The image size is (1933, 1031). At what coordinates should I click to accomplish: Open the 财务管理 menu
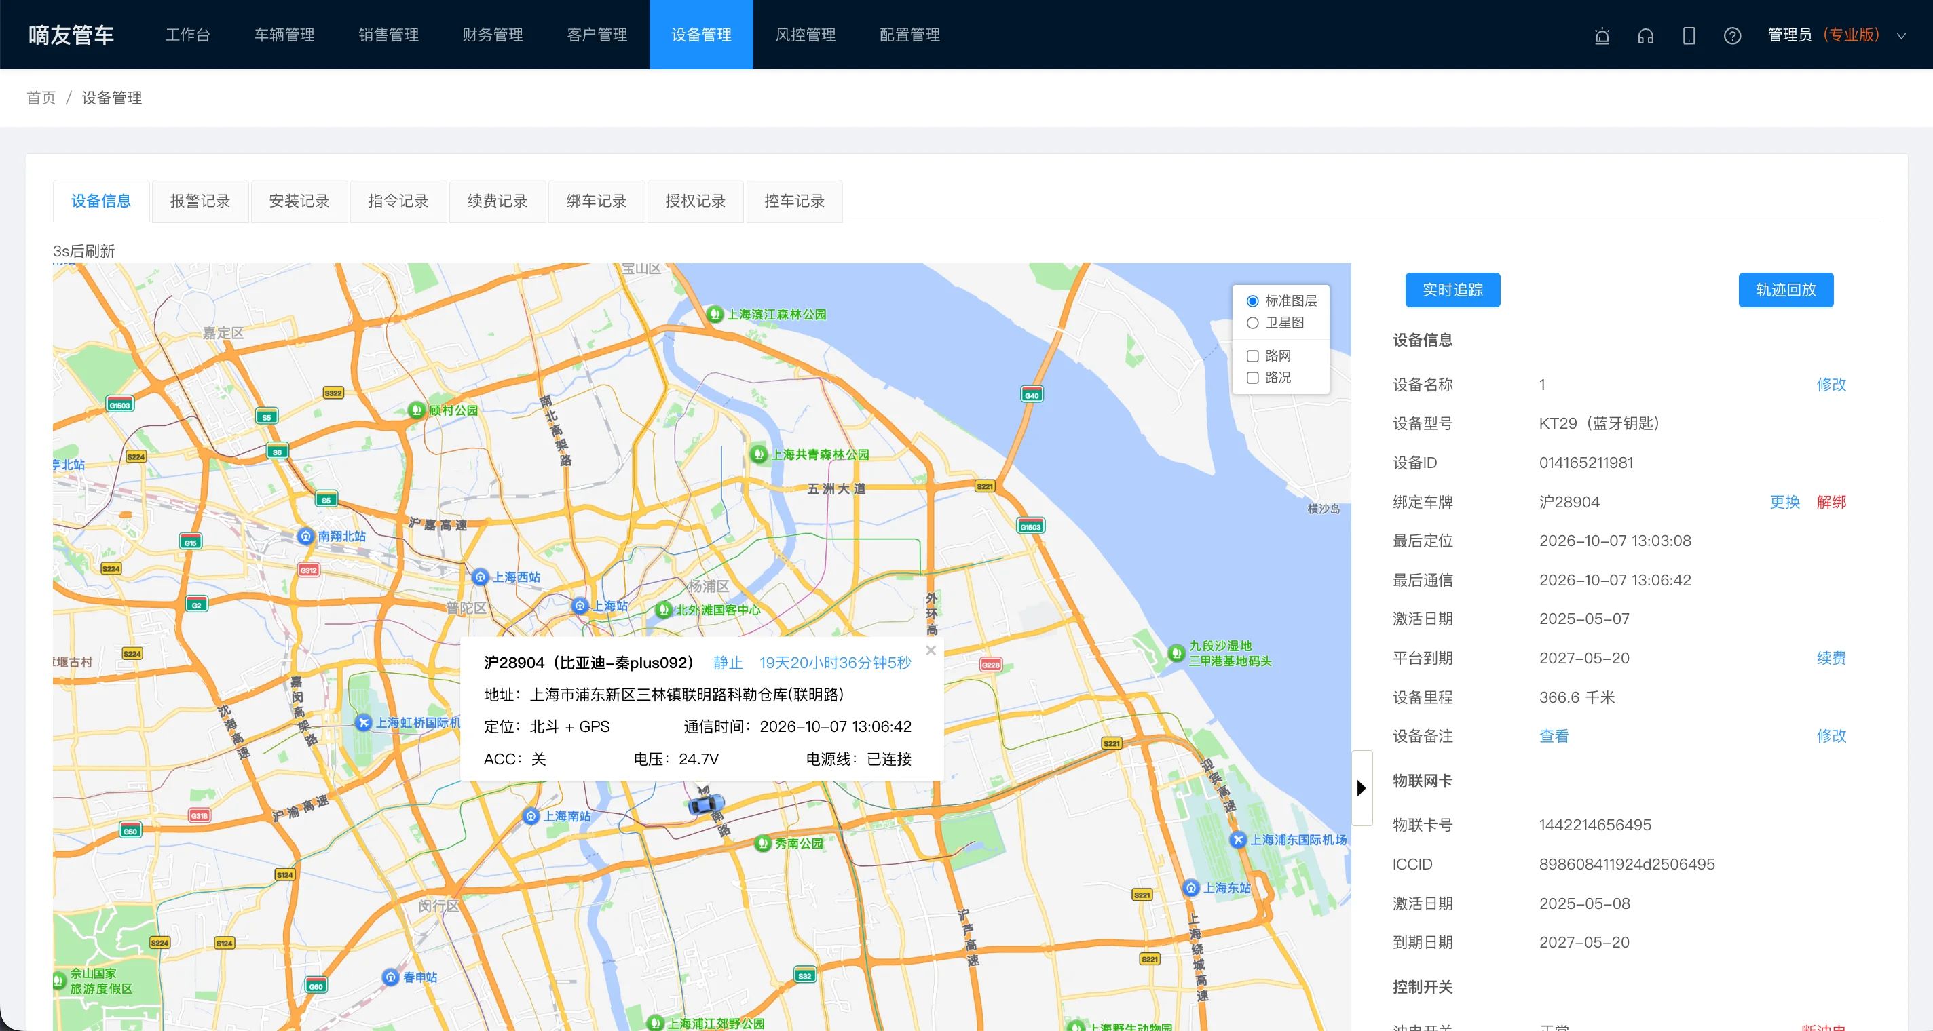(492, 35)
